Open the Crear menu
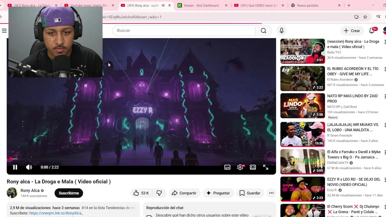 coord(352,31)
